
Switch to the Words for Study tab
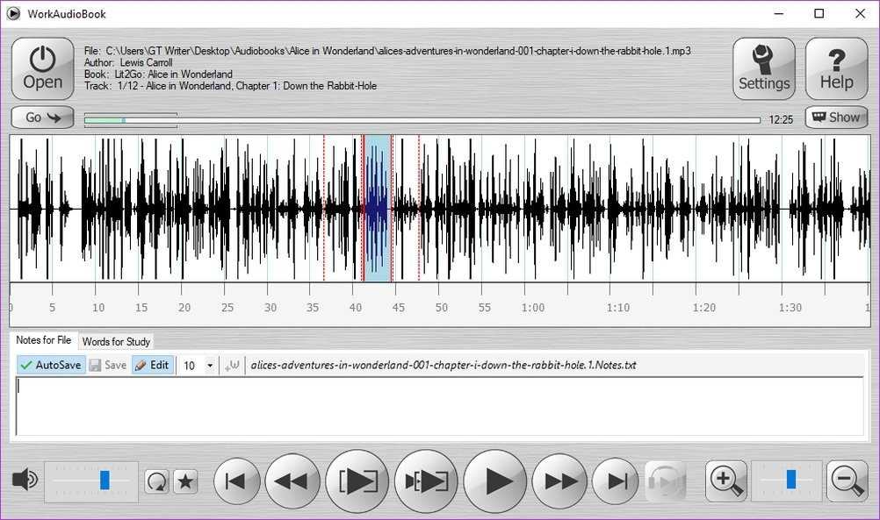click(116, 341)
